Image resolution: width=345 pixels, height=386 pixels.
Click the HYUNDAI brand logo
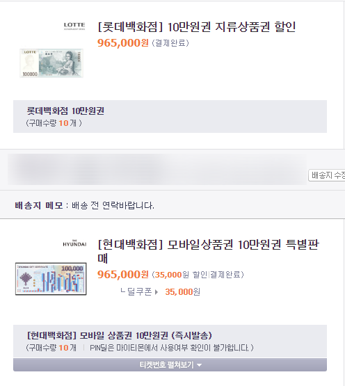pyautogui.click(x=74, y=243)
